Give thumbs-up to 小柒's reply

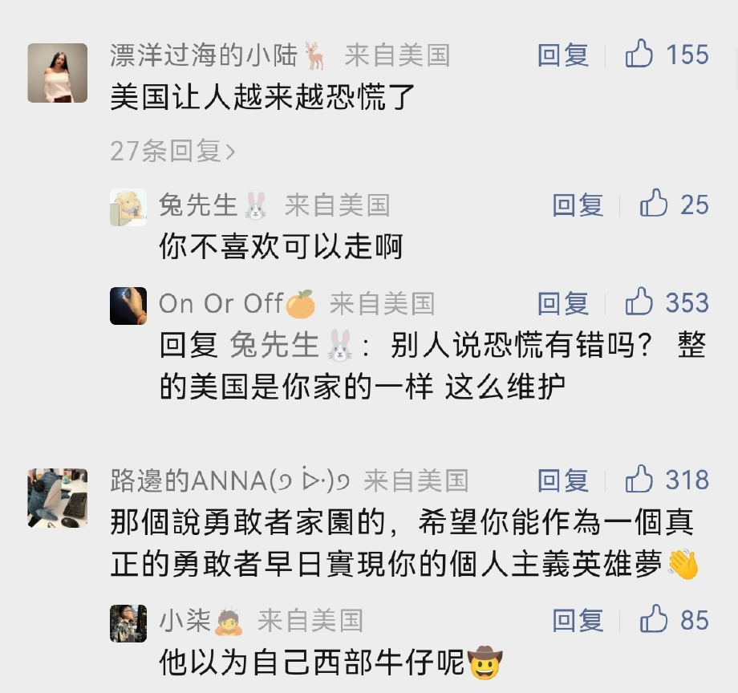[x=654, y=620]
